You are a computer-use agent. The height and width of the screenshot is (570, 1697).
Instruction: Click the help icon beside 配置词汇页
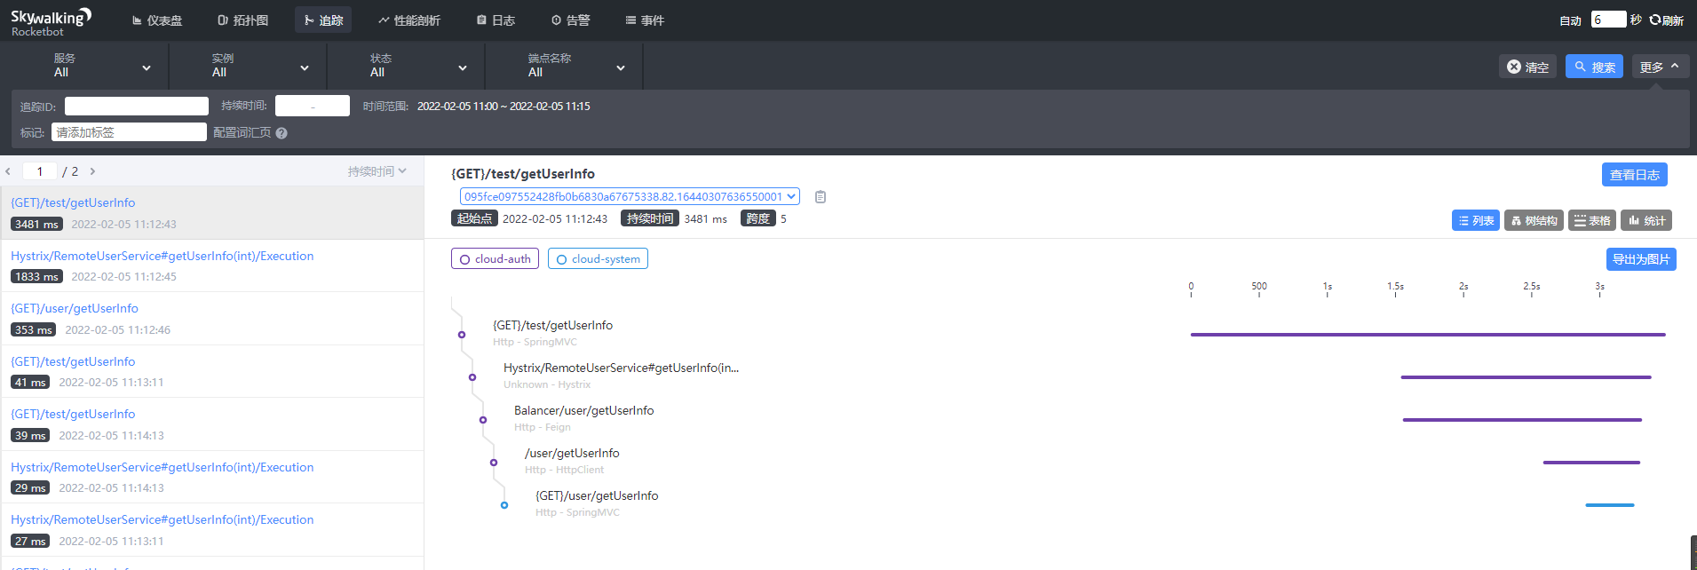click(x=282, y=133)
